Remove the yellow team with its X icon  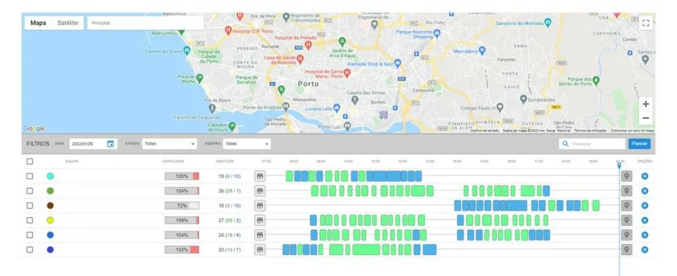coord(645,221)
